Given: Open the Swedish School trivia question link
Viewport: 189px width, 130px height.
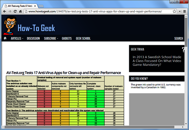Looking at the screenshot, I should [x=156, y=61].
